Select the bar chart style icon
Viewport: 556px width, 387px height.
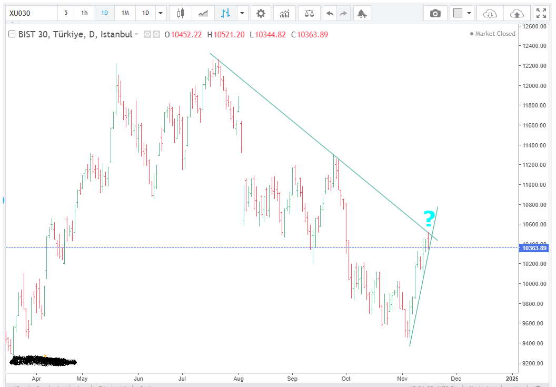(x=225, y=13)
